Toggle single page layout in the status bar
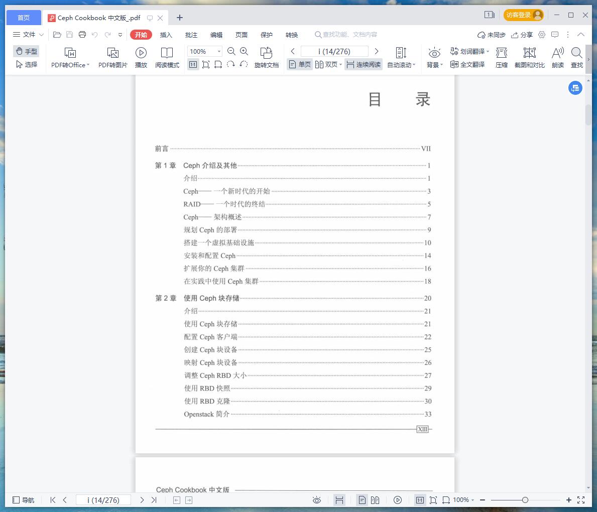597x512 pixels. click(362, 500)
